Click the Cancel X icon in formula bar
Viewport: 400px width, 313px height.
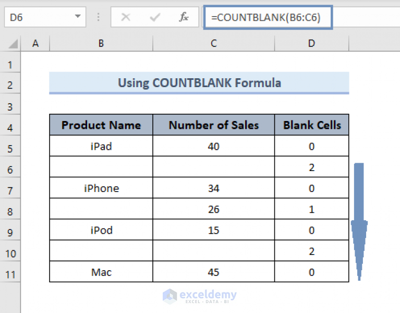[x=126, y=17]
